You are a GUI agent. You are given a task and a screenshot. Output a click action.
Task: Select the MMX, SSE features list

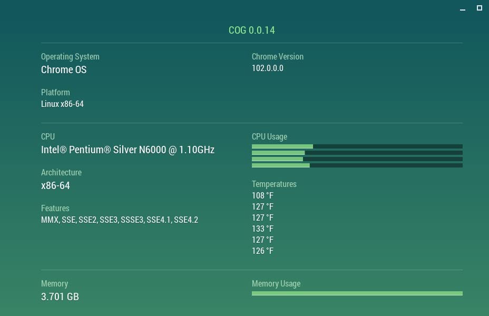[120, 220]
